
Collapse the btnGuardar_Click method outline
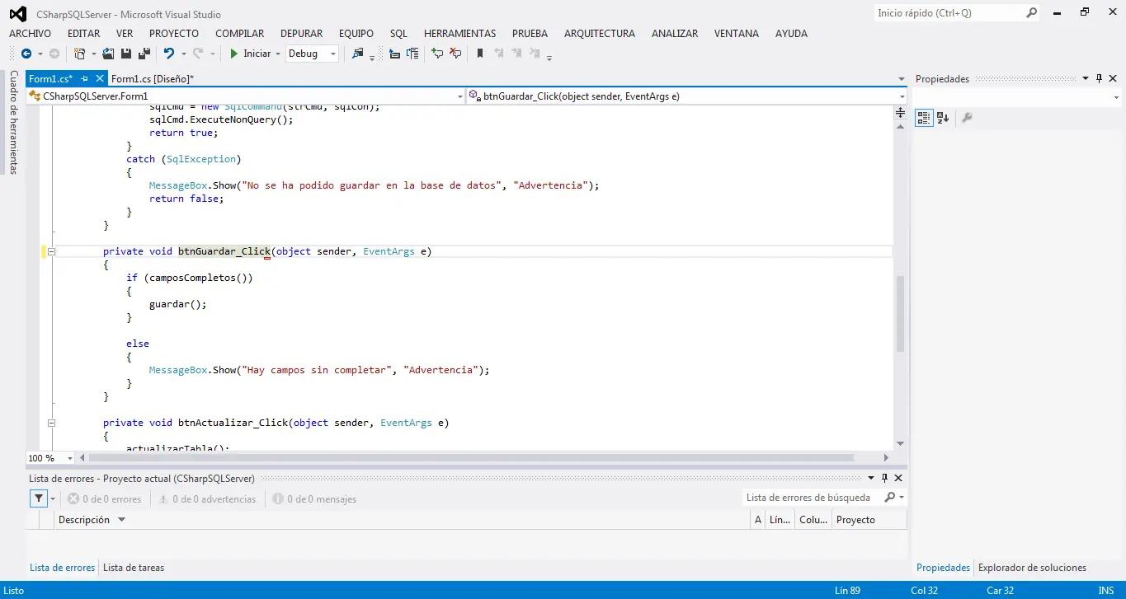pyautogui.click(x=51, y=251)
